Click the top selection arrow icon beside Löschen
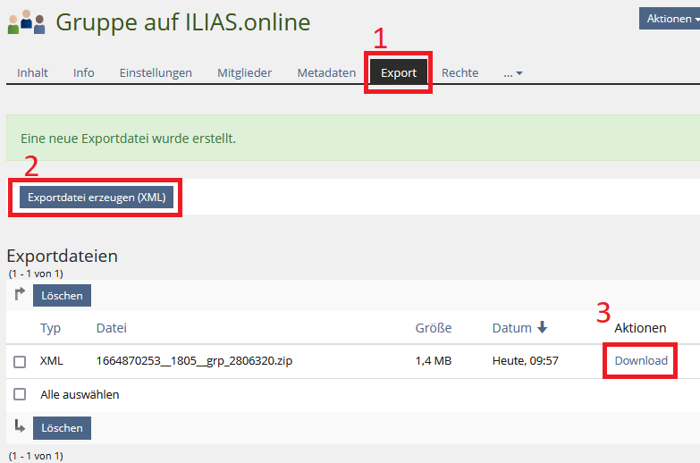700x463 pixels. click(x=20, y=294)
